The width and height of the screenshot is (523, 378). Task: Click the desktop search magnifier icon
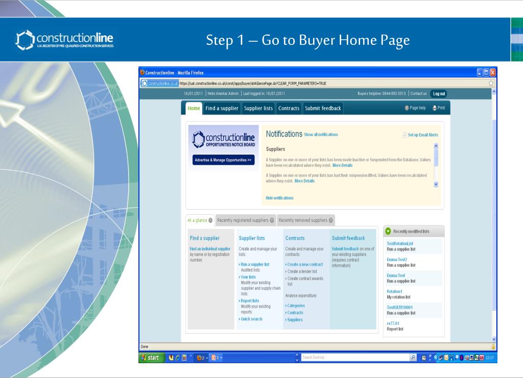click(x=413, y=358)
